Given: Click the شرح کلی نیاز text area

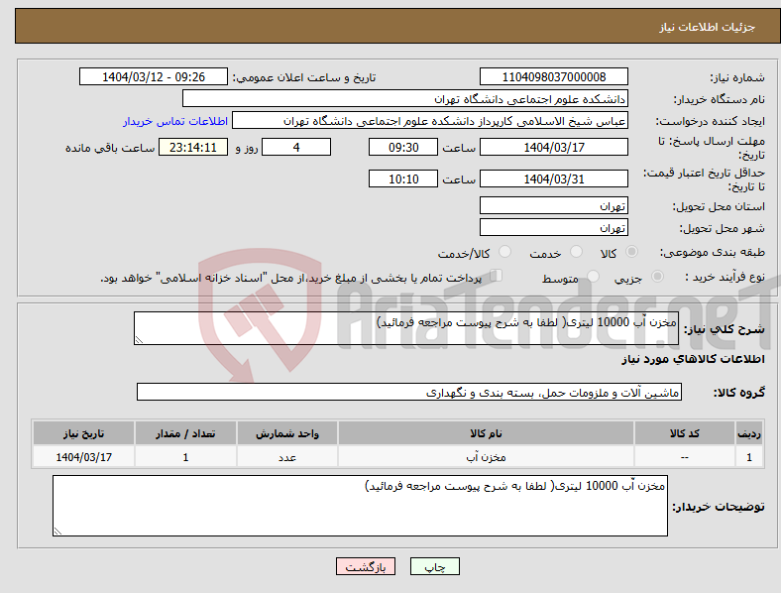Looking at the screenshot, I should [x=406, y=328].
